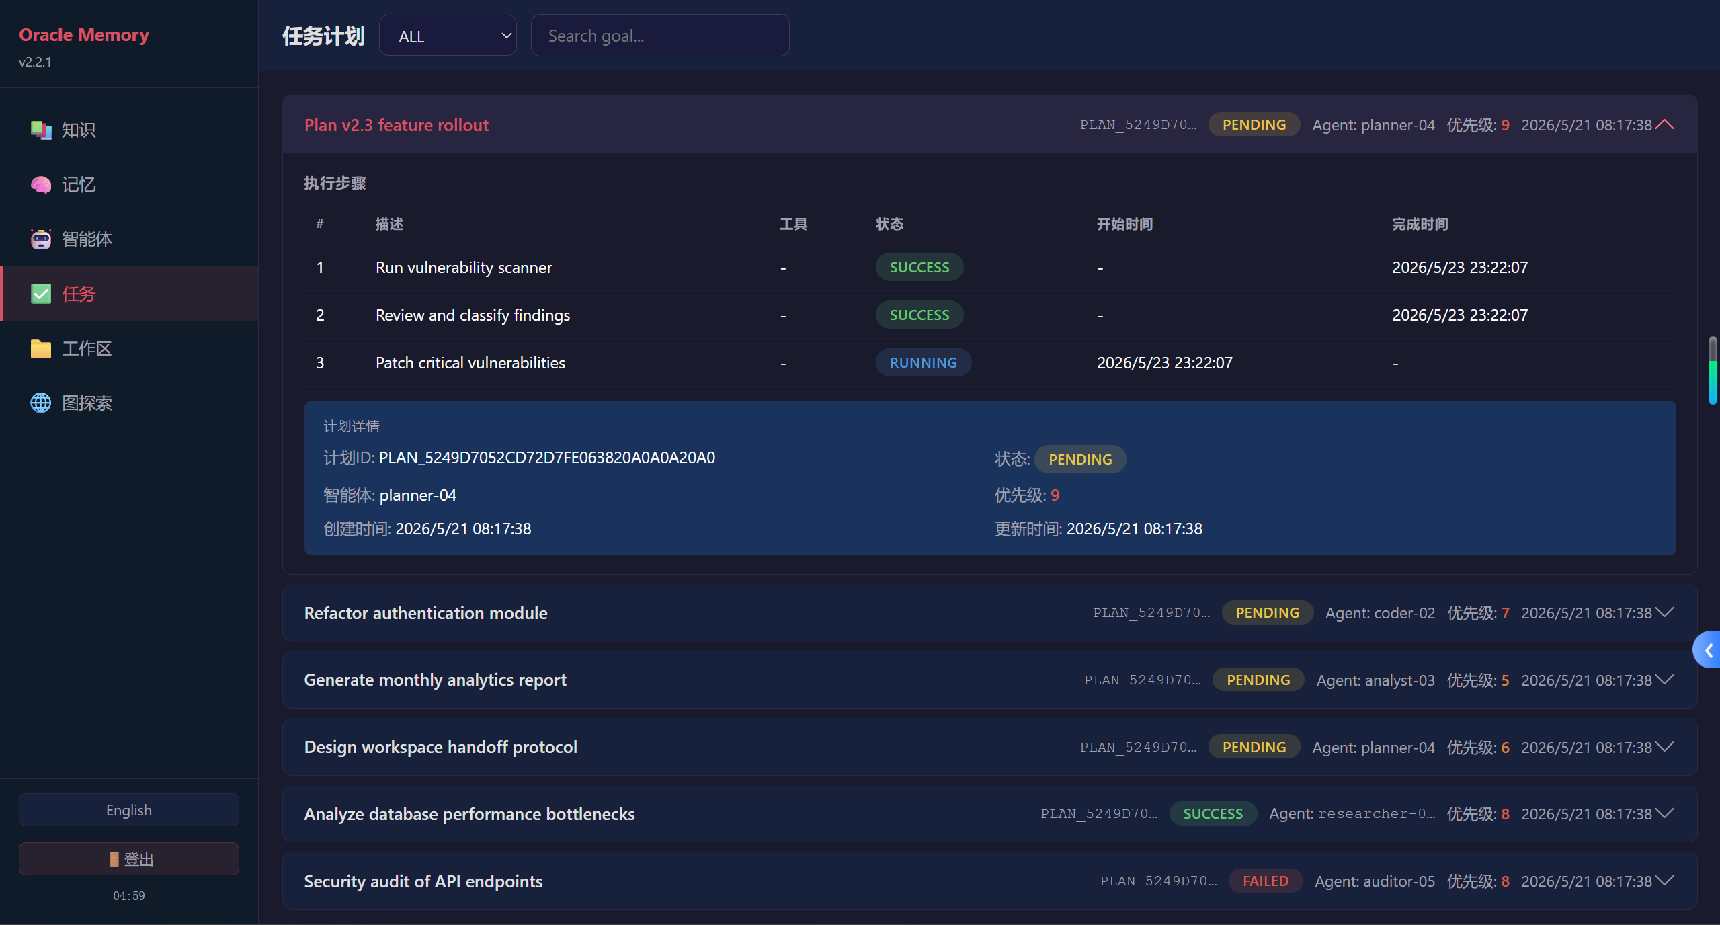Image resolution: width=1720 pixels, height=925 pixels.
Task: Click the 状态 column header
Action: [x=889, y=224]
